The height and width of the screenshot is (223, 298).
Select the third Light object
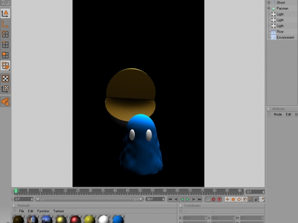click(x=280, y=26)
